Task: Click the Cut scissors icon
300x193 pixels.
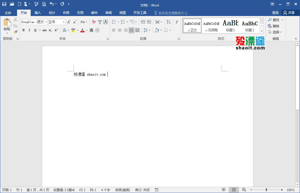Action: coord(15,20)
